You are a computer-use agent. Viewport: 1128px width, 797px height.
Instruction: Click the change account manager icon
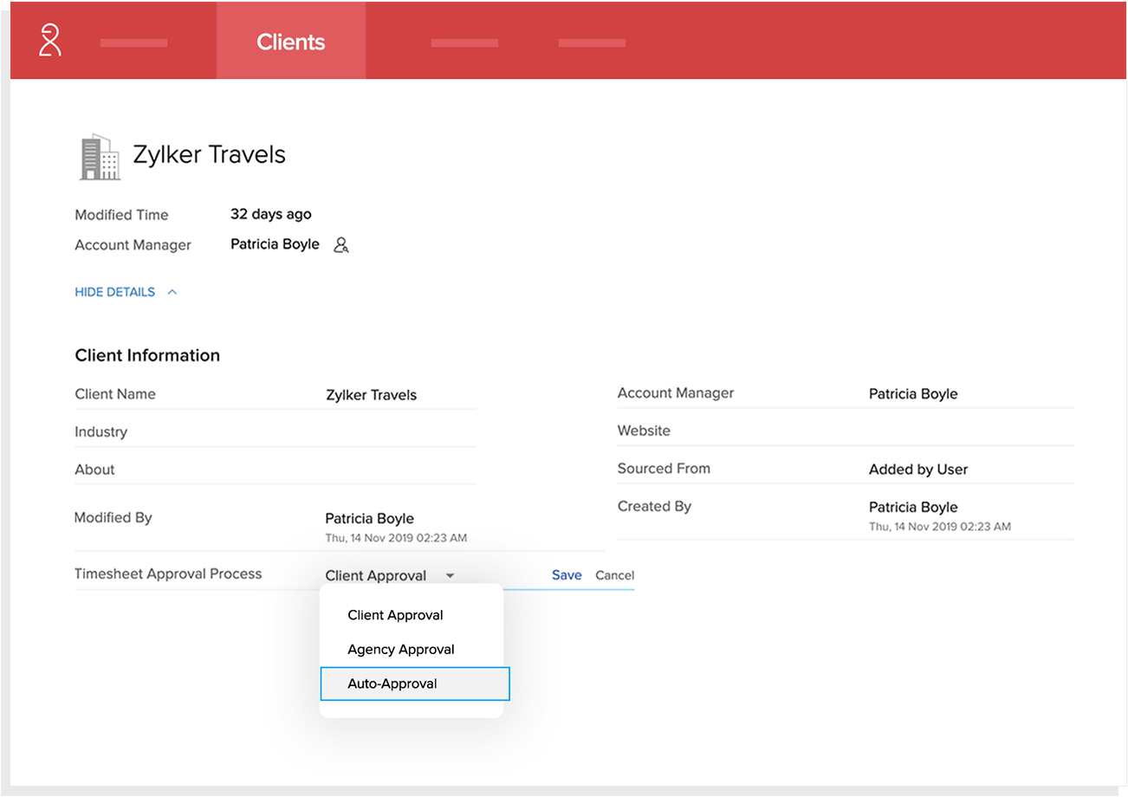coord(341,245)
